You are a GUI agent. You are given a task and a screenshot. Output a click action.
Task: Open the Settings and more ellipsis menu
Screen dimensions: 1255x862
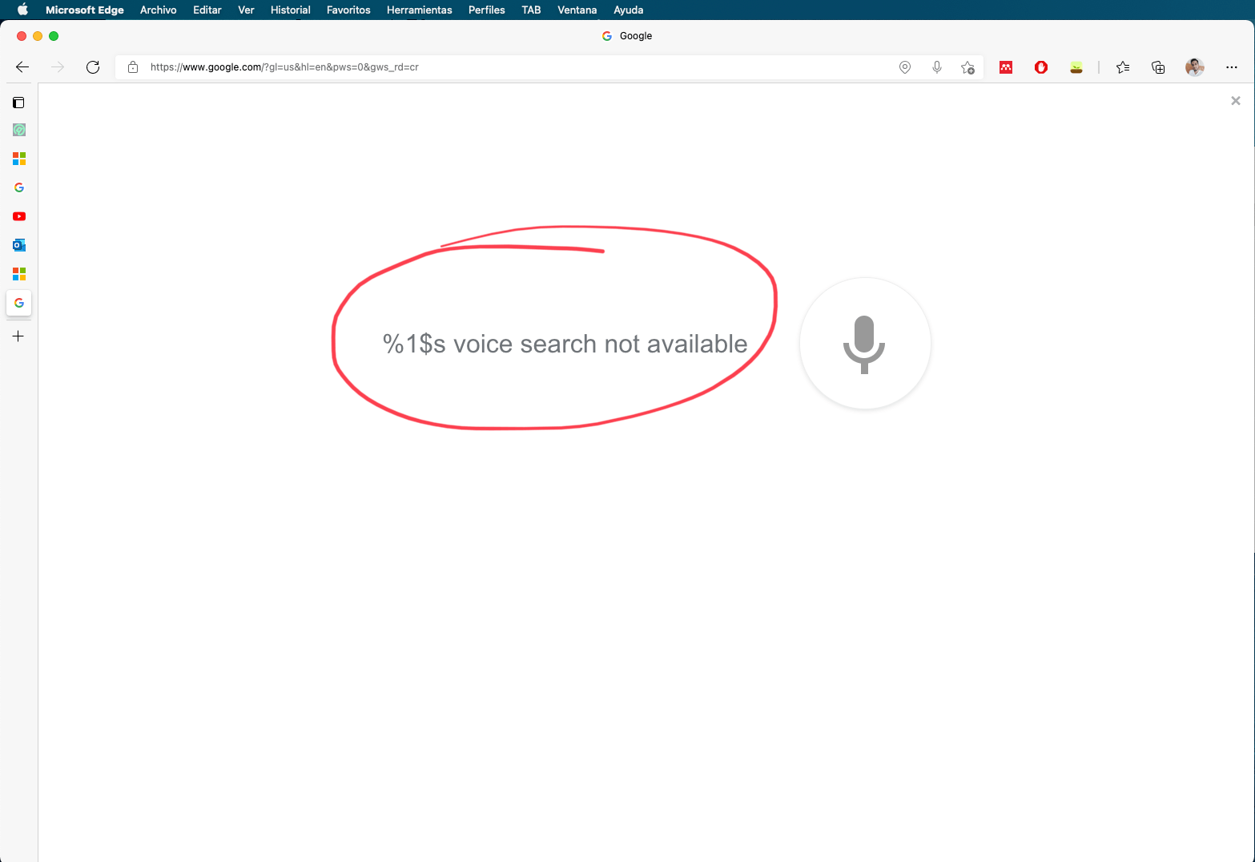pyautogui.click(x=1232, y=67)
